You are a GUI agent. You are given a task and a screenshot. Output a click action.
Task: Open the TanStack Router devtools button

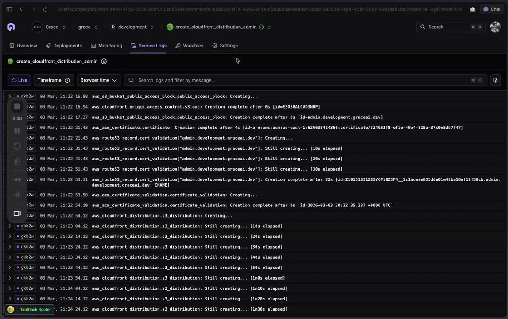tap(30, 310)
